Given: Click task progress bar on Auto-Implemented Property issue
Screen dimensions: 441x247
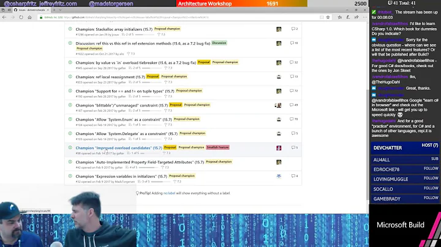Looking at the screenshot, I should click(x=147, y=168).
